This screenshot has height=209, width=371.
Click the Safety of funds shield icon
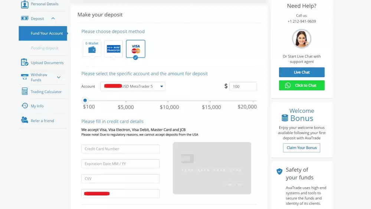pos(279,172)
